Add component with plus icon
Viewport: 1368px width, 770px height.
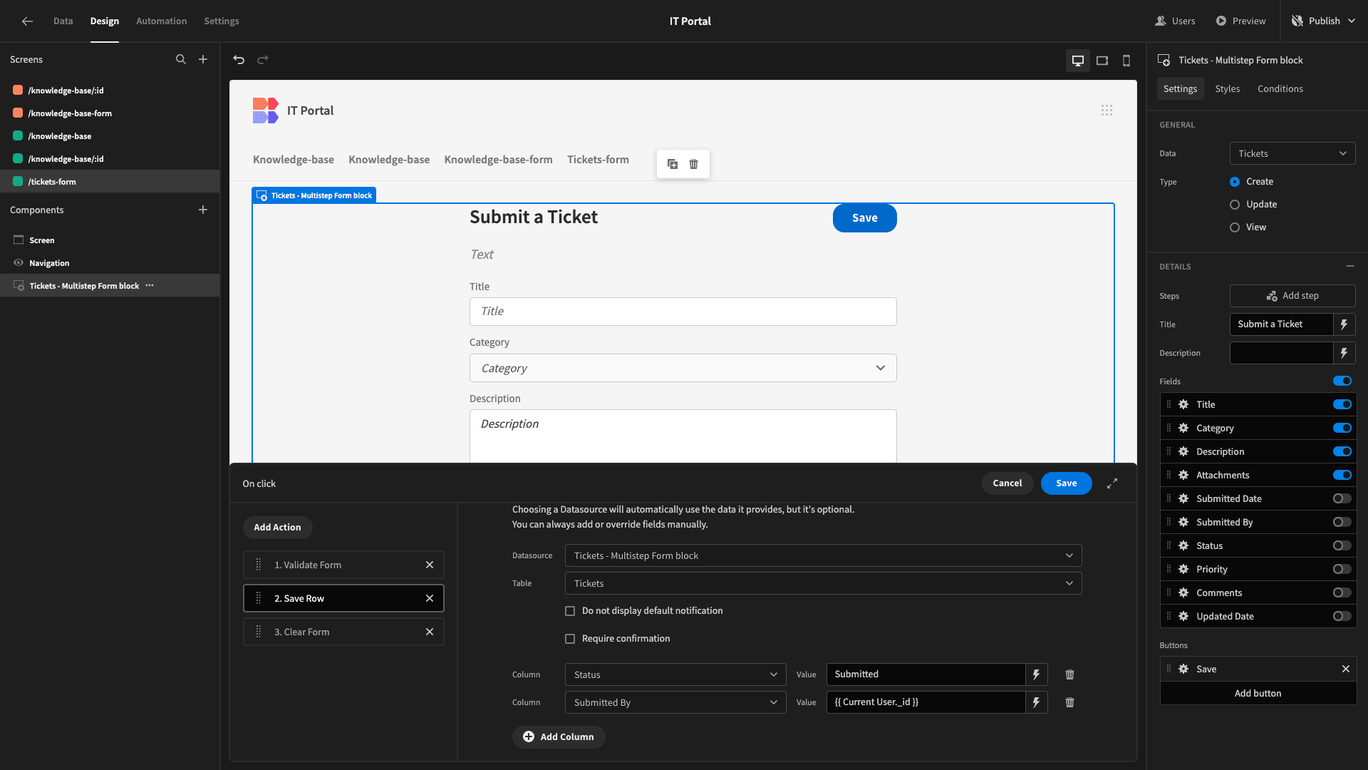[203, 210]
